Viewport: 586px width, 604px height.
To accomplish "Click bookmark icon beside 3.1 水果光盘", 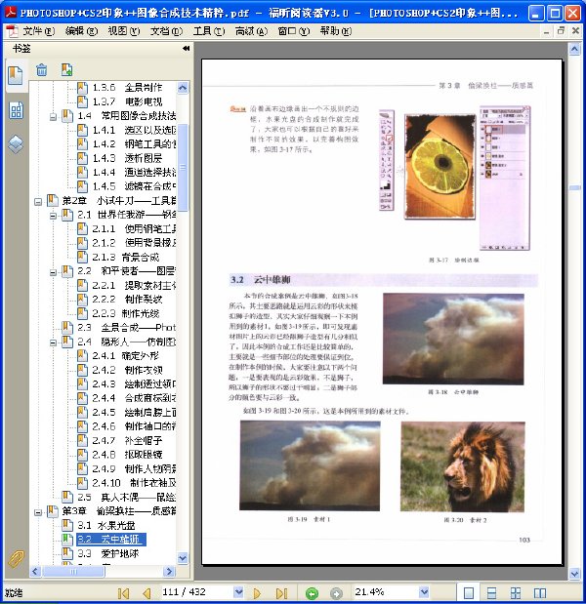I will point(67,525).
